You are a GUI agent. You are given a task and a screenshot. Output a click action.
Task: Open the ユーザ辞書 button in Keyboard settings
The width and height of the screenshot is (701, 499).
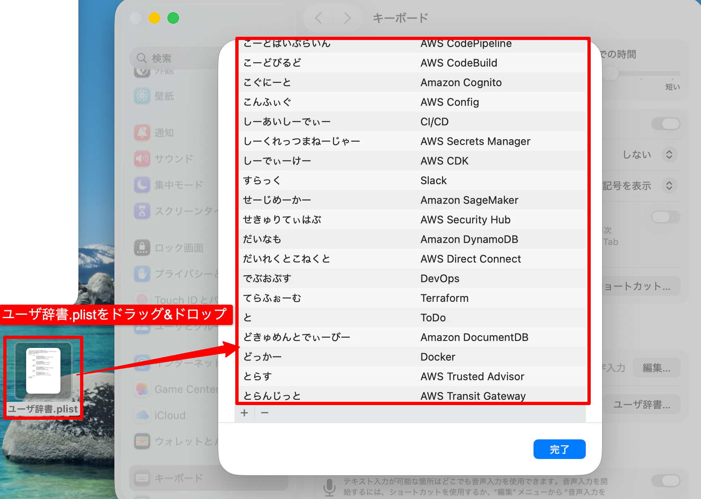pos(641,404)
